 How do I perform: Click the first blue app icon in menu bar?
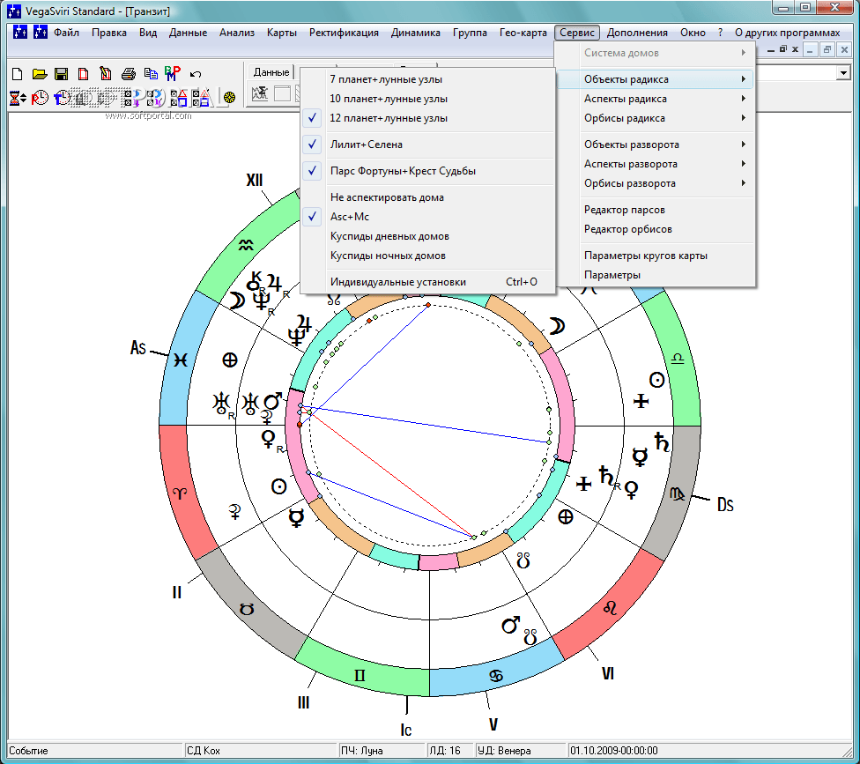coord(20,33)
